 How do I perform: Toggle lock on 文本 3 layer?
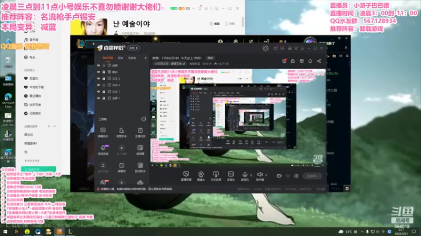point(104,78)
